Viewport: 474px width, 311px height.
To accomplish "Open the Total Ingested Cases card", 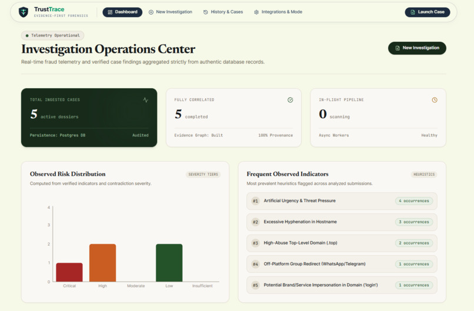I will click(x=89, y=118).
